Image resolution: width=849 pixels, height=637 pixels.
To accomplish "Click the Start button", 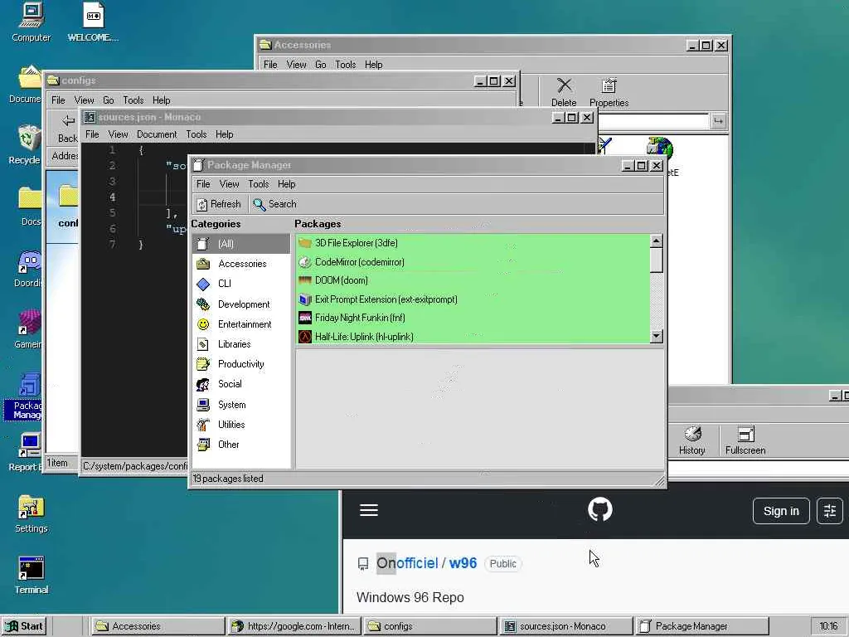I will [24, 626].
